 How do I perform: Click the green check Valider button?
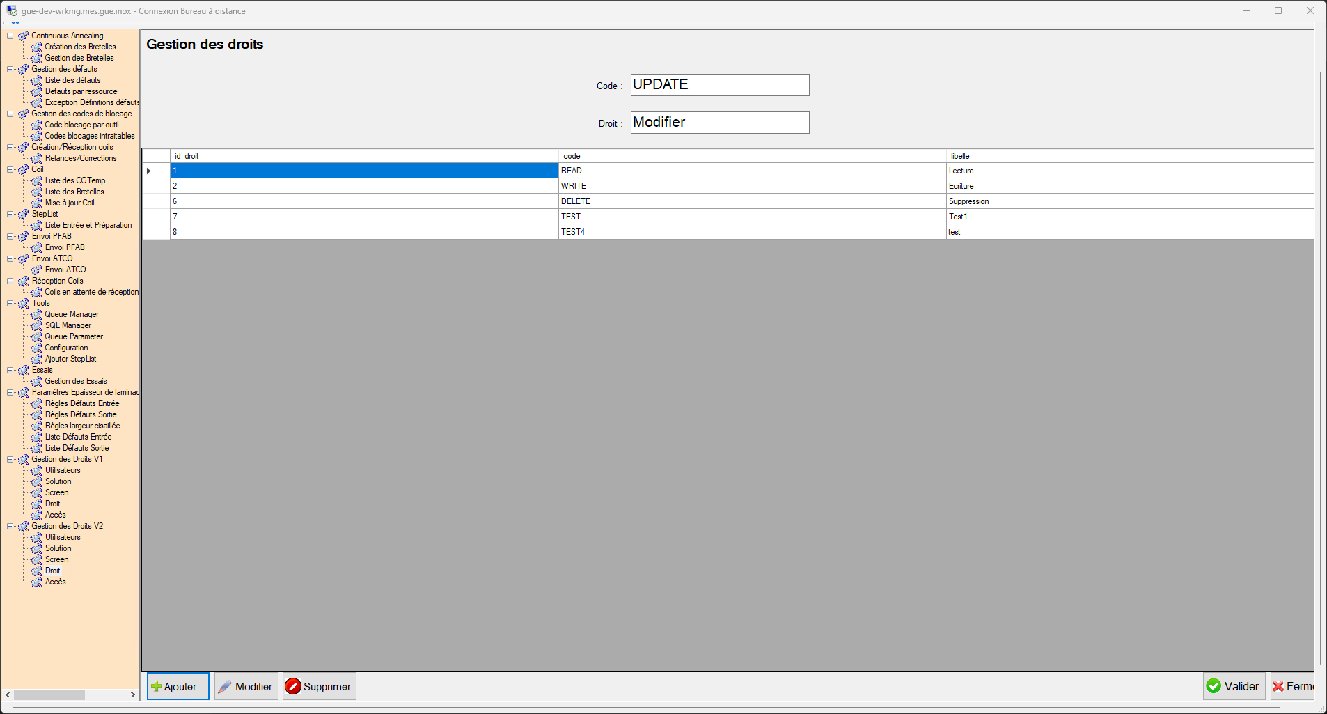[1234, 686]
